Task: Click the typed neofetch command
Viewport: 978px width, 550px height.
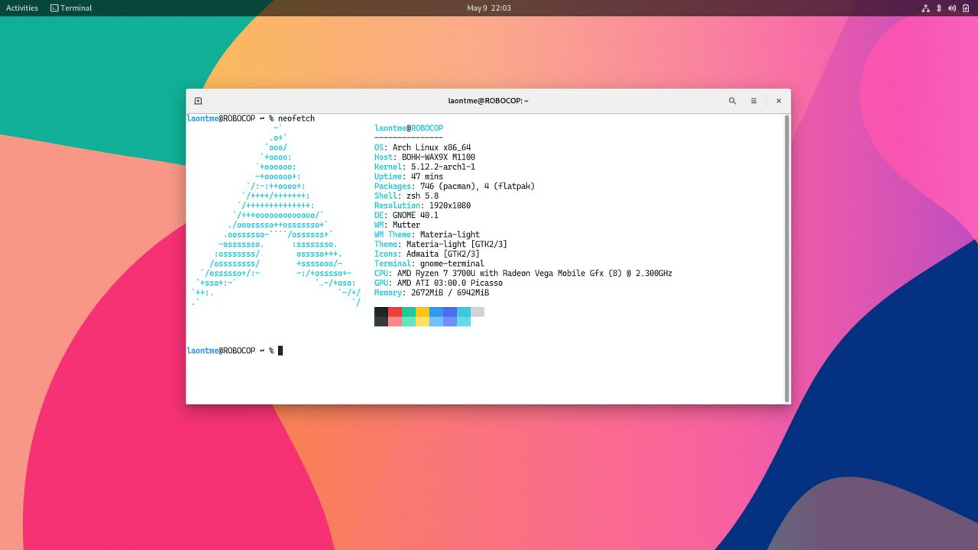Action: click(296, 118)
